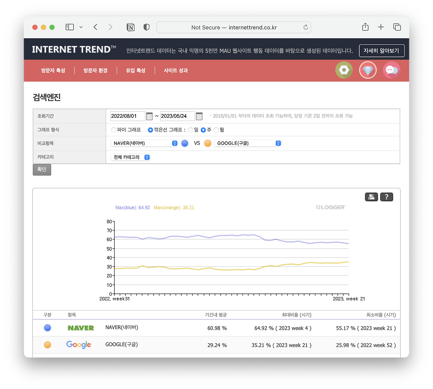The width and height of the screenshot is (433, 389).
Task: Open the 방문자 특성 menu
Action: pos(53,70)
